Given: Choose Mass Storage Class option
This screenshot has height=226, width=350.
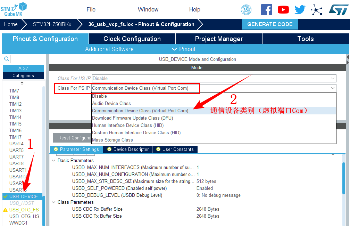Looking at the screenshot, I should [x=112, y=140].
